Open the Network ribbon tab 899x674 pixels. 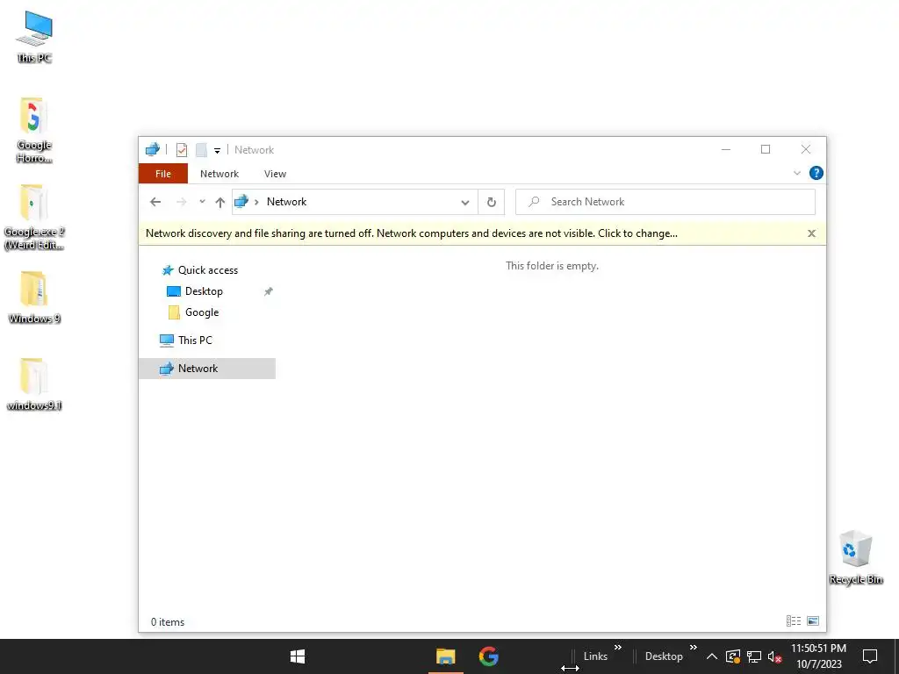point(219,174)
